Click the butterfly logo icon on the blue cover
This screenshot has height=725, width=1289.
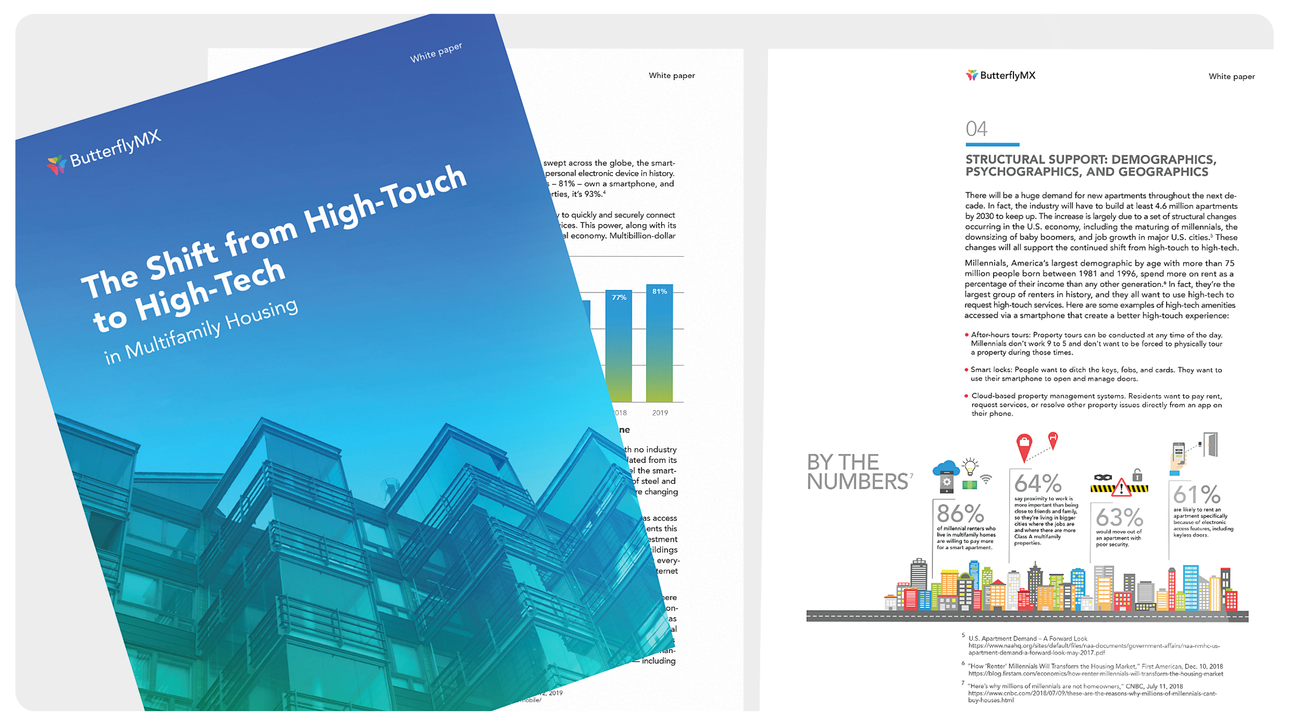(56, 164)
